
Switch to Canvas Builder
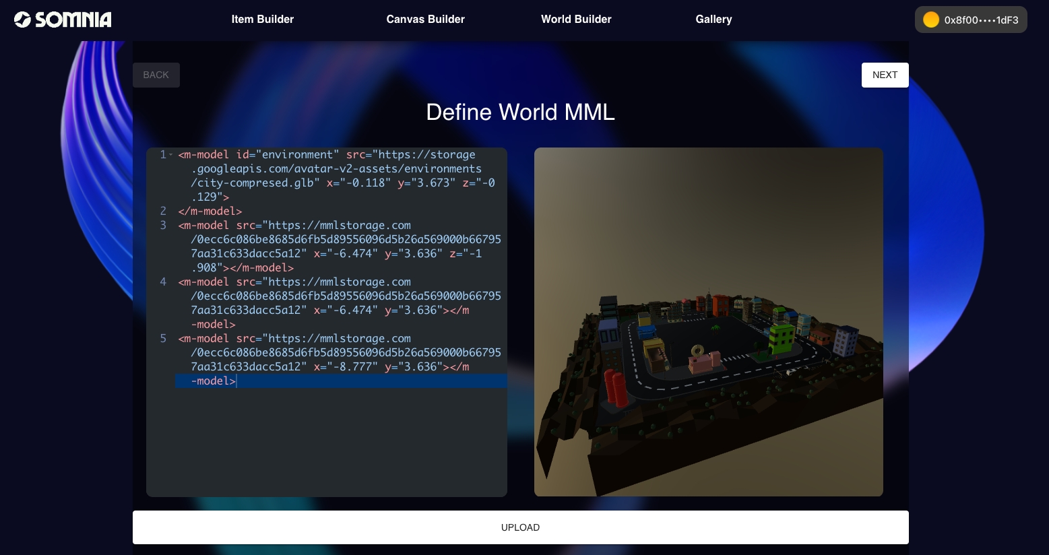click(x=425, y=20)
